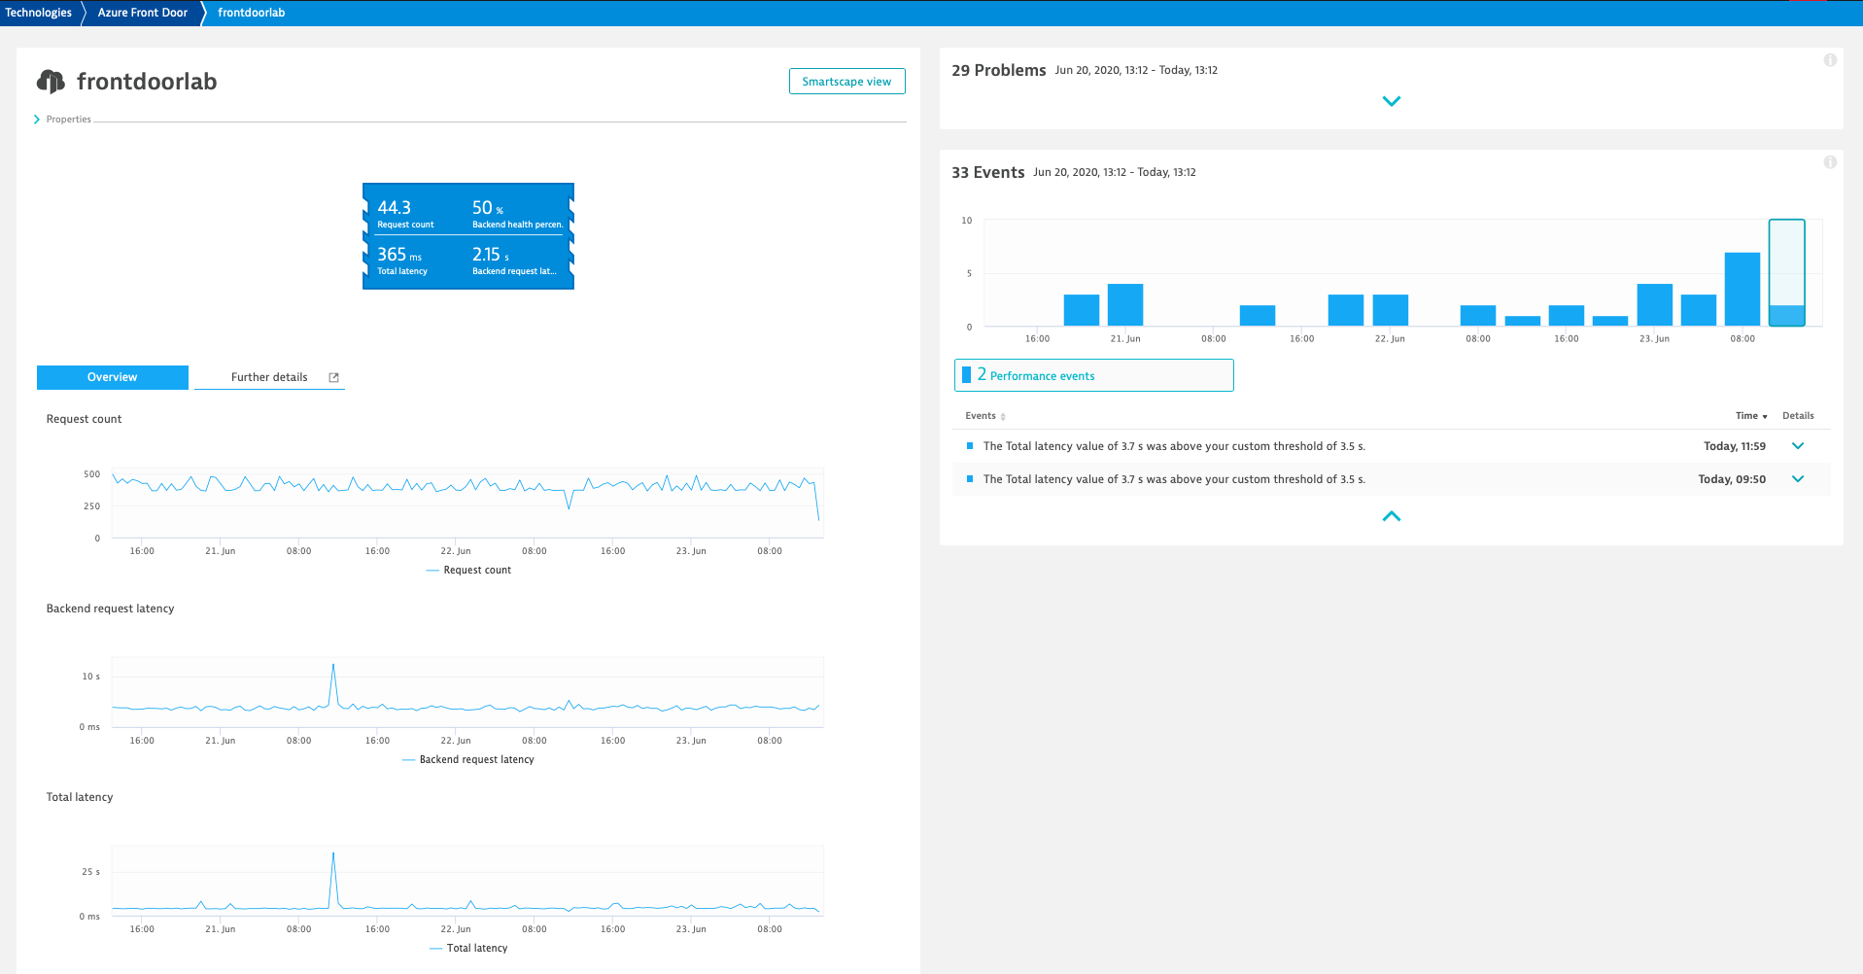Open info icon in Events panel
The height and width of the screenshot is (974, 1863).
point(1830,162)
